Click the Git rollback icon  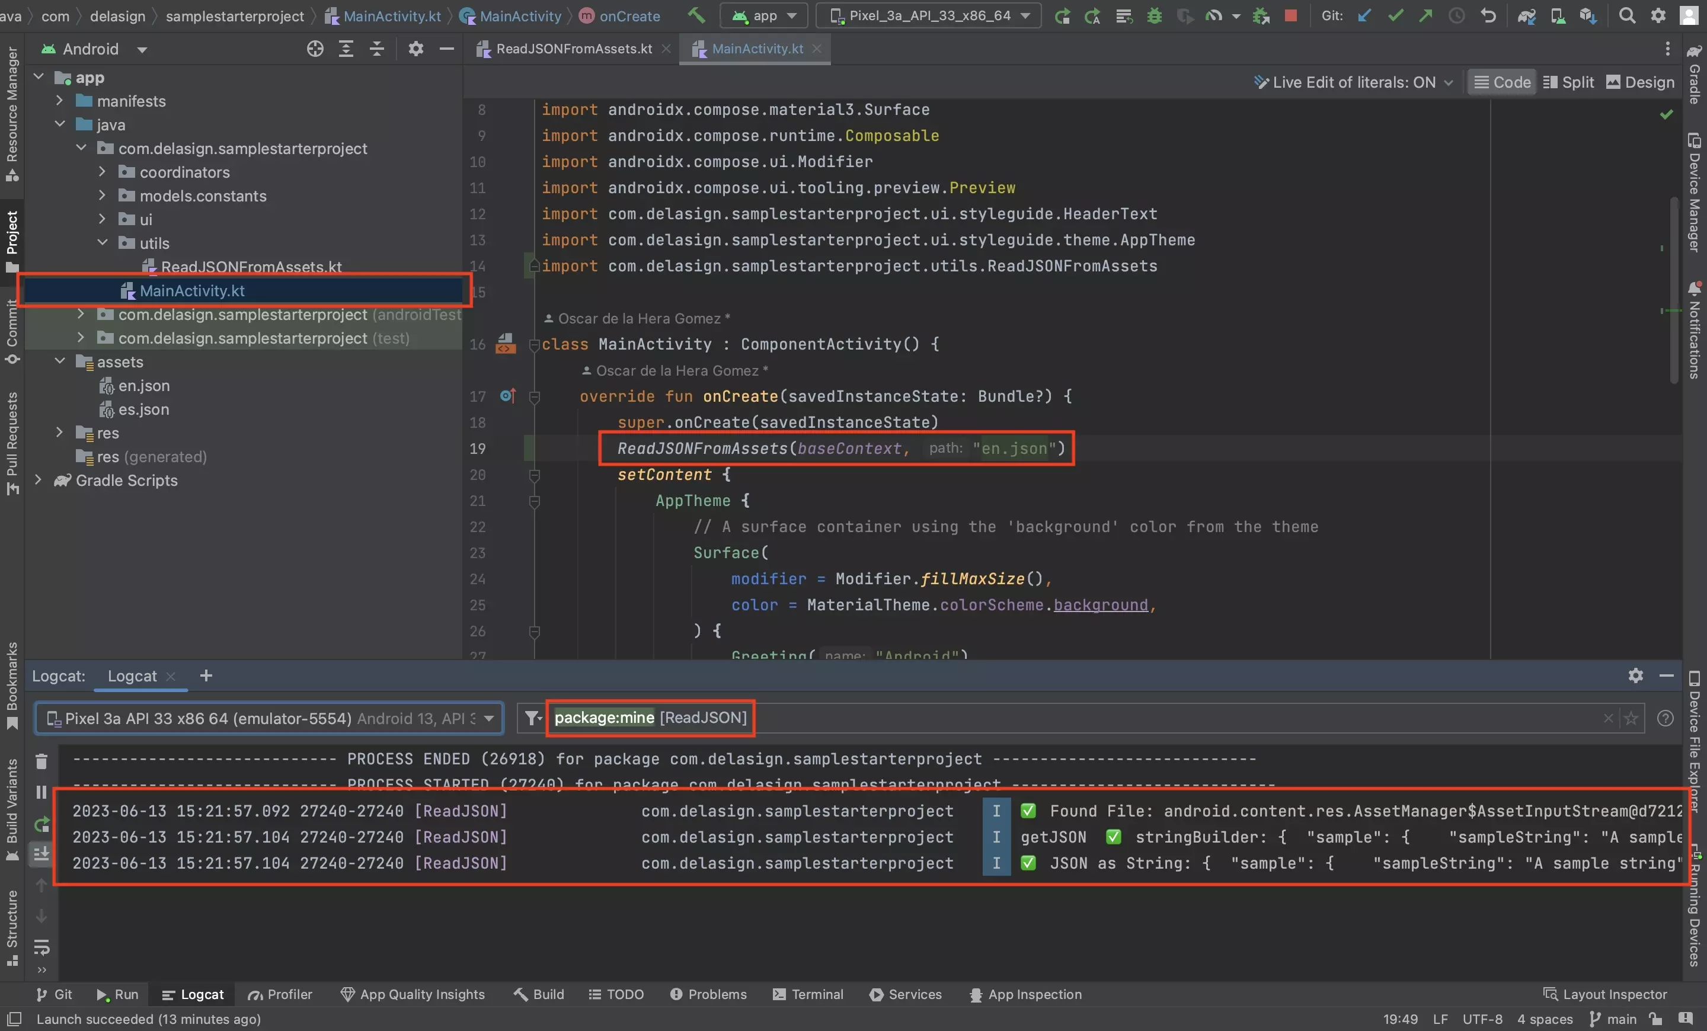pos(1488,15)
